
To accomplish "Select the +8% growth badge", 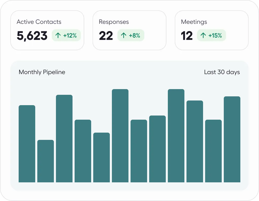I will pyautogui.click(x=131, y=35).
